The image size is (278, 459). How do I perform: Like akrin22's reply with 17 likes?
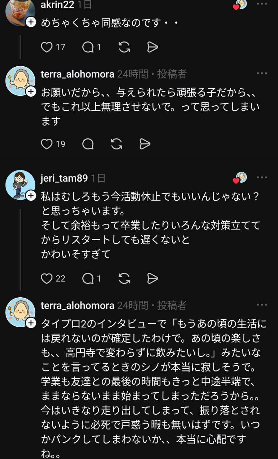[47, 47]
